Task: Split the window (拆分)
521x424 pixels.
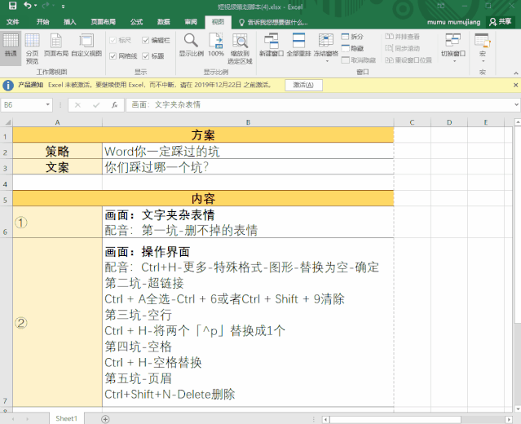Action: point(352,37)
